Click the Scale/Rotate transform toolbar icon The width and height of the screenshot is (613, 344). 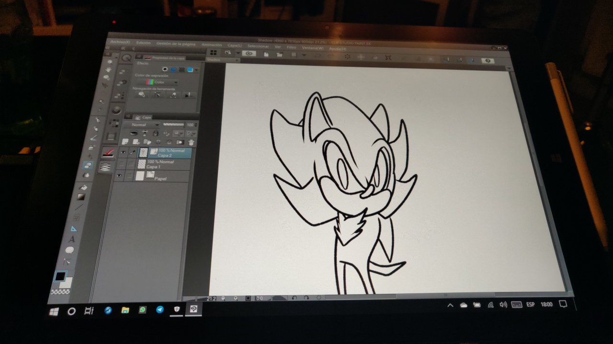(x=388, y=57)
